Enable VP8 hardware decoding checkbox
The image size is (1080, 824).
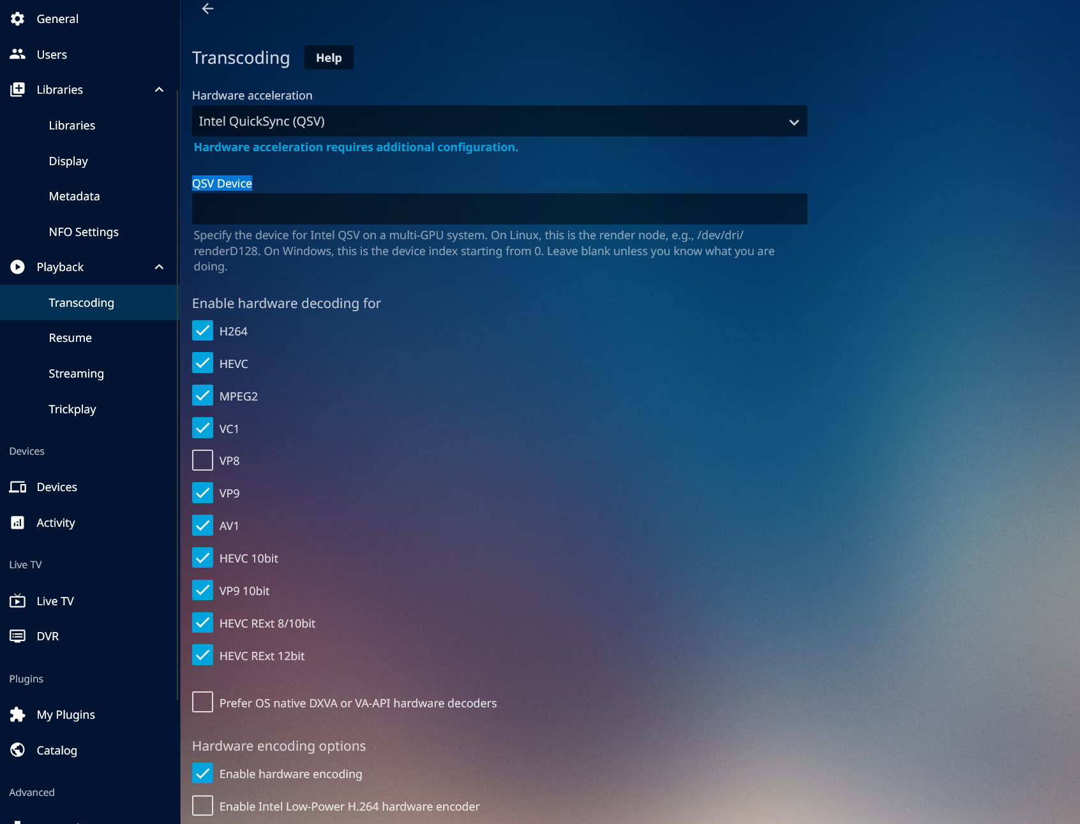202,460
